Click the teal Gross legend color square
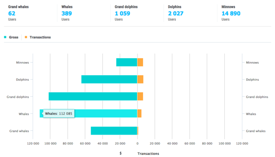Image resolution: width=275 pixels, height=157 pixels. [x=5, y=37]
